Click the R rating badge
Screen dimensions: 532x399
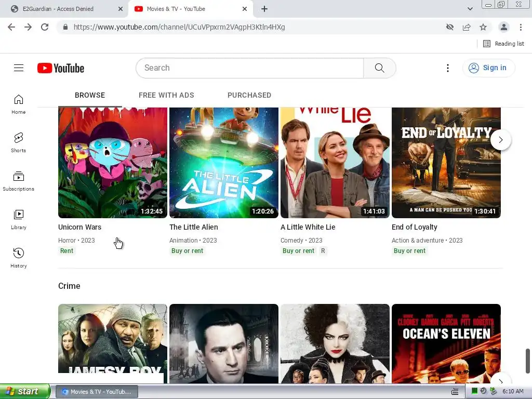[x=323, y=251]
